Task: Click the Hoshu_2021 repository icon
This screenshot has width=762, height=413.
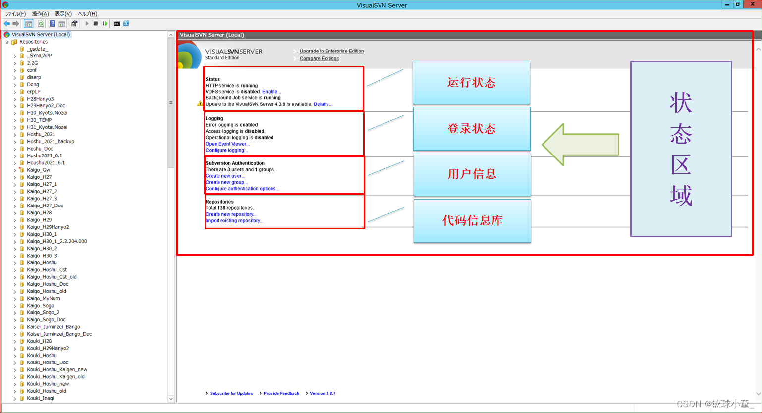Action: 22,134
